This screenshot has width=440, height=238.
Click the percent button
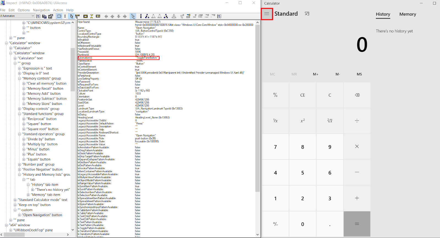pos(275,95)
